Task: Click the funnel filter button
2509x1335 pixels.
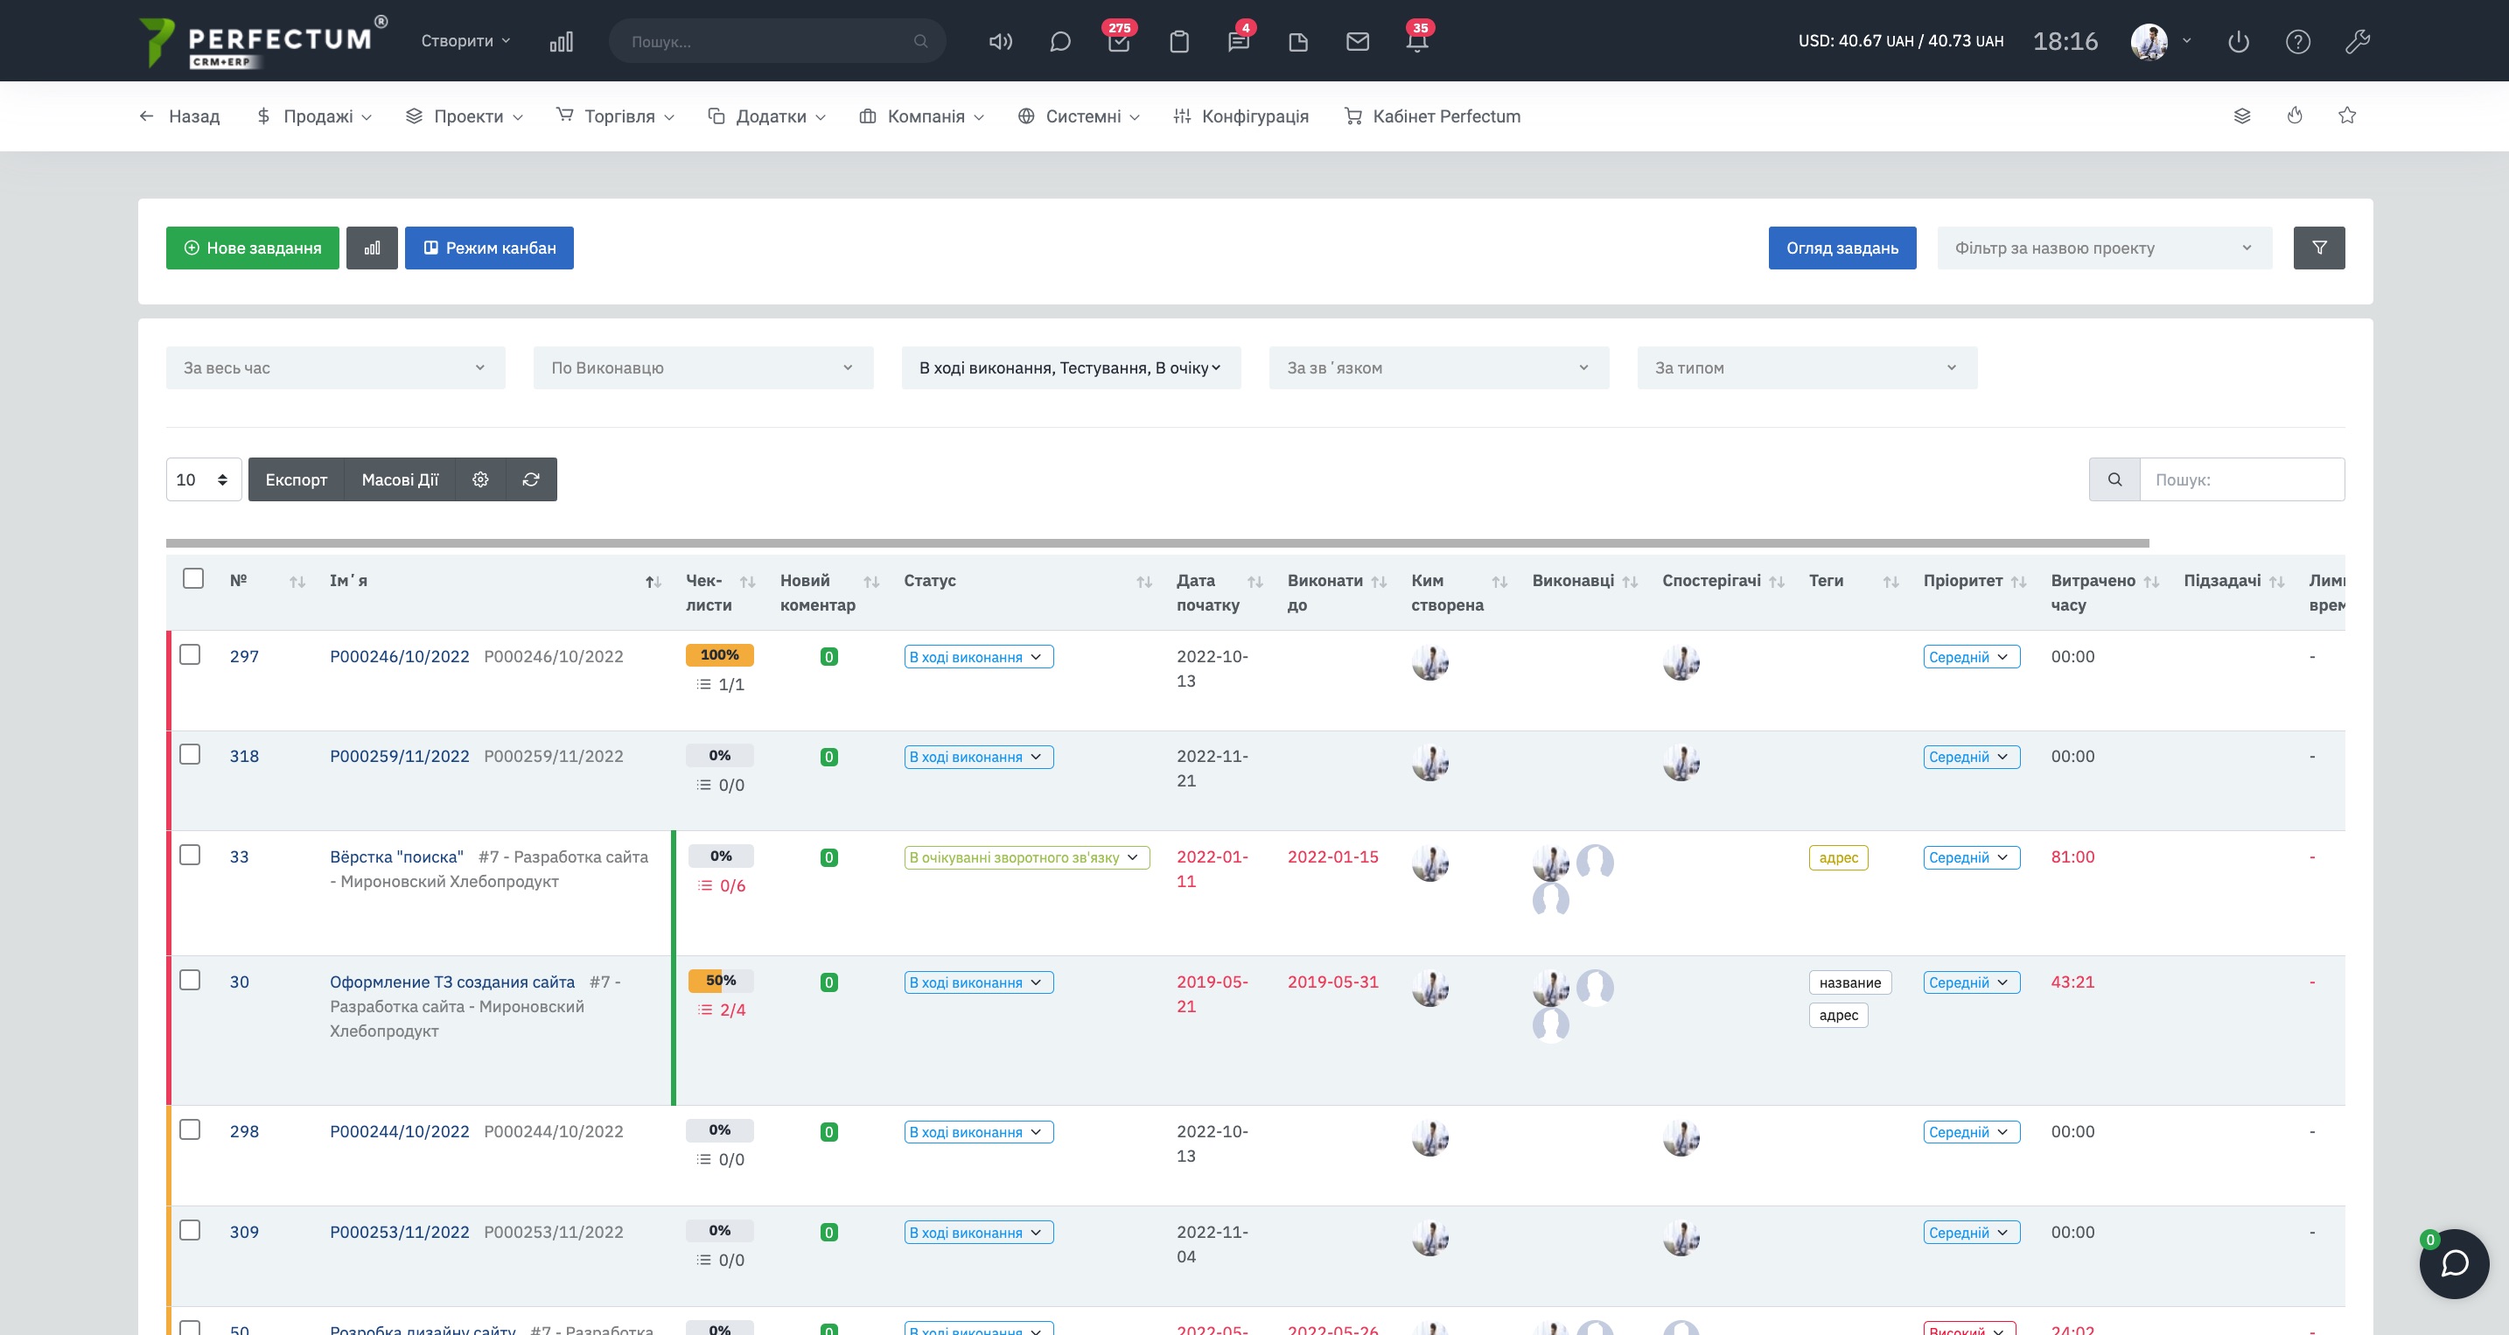Action: coord(2318,248)
